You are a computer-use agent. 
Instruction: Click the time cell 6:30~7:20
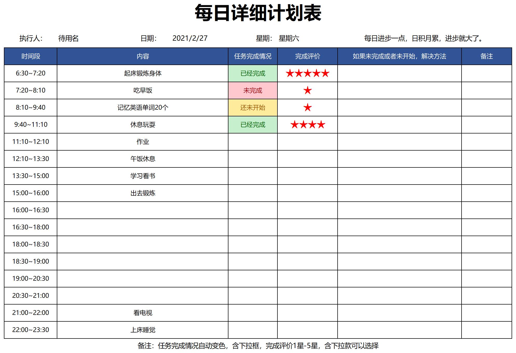click(x=31, y=73)
